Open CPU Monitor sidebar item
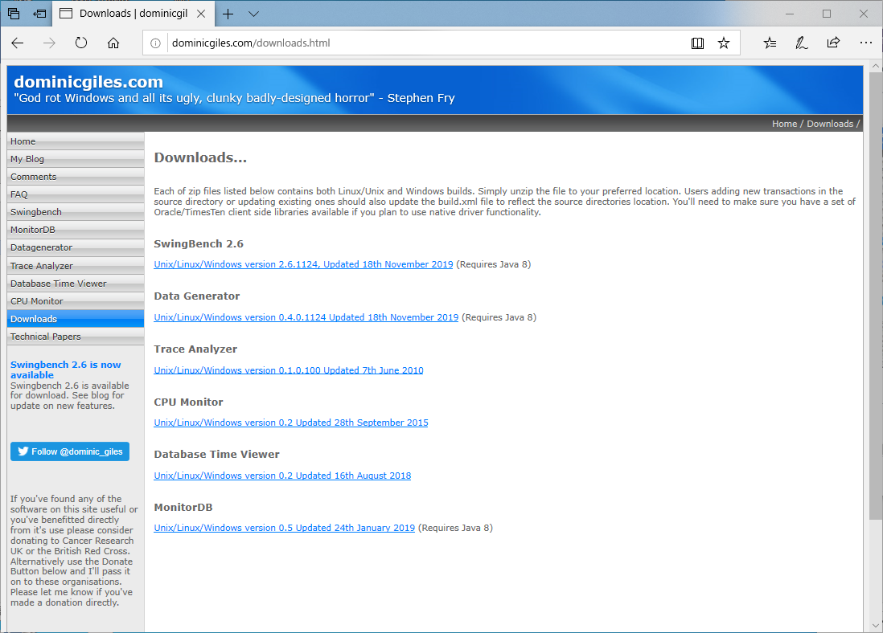This screenshot has width=883, height=633. [x=76, y=301]
